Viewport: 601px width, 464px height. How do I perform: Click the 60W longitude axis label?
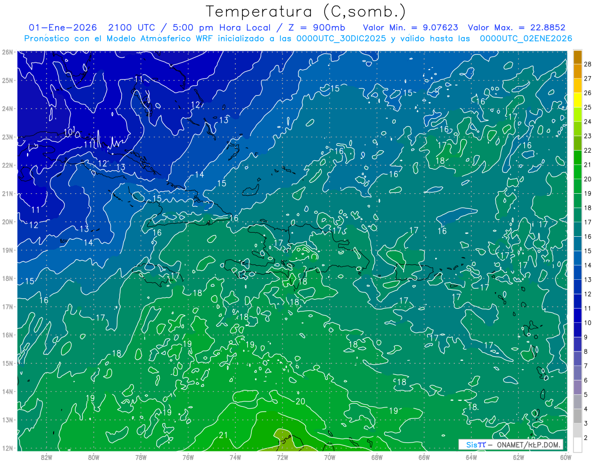tap(565, 457)
